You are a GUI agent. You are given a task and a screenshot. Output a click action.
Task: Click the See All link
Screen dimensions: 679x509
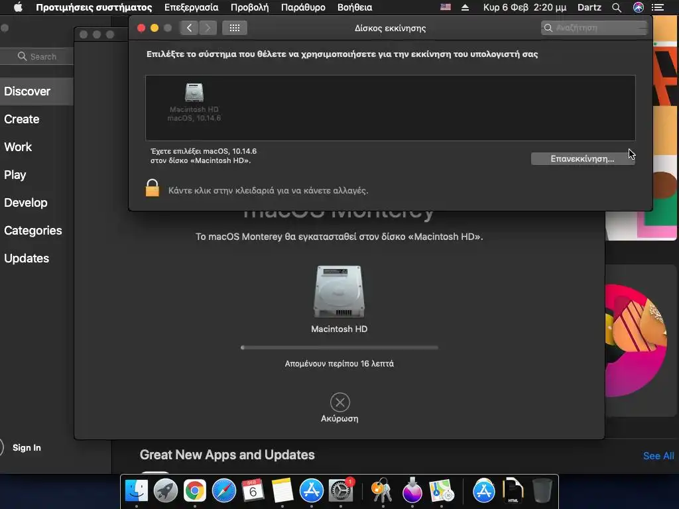tap(658, 456)
